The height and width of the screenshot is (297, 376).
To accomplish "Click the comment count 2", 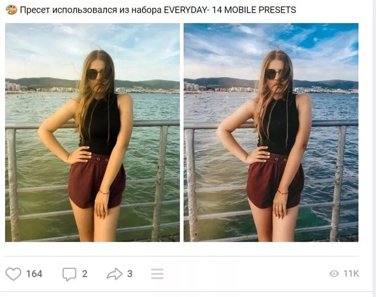I will [x=85, y=273].
